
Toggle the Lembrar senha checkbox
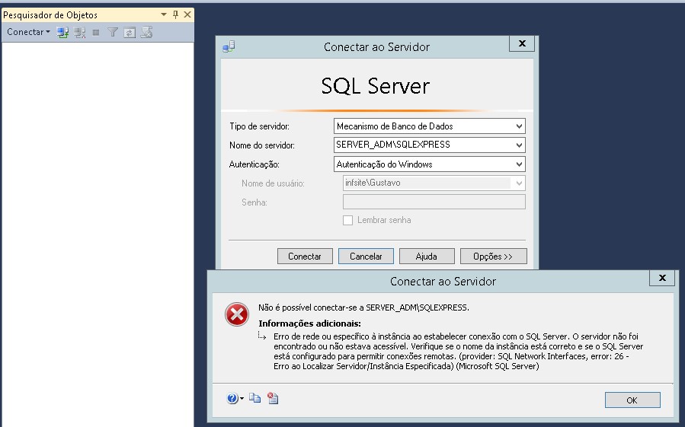click(x=347, y=221)
